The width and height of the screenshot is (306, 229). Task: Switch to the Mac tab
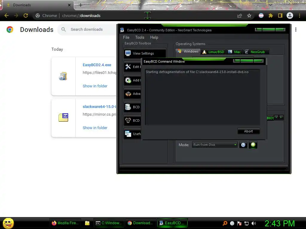pos(234,52)
